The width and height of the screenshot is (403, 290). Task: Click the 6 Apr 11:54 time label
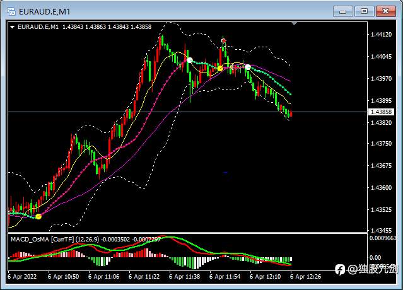click(x=225, y=277)
